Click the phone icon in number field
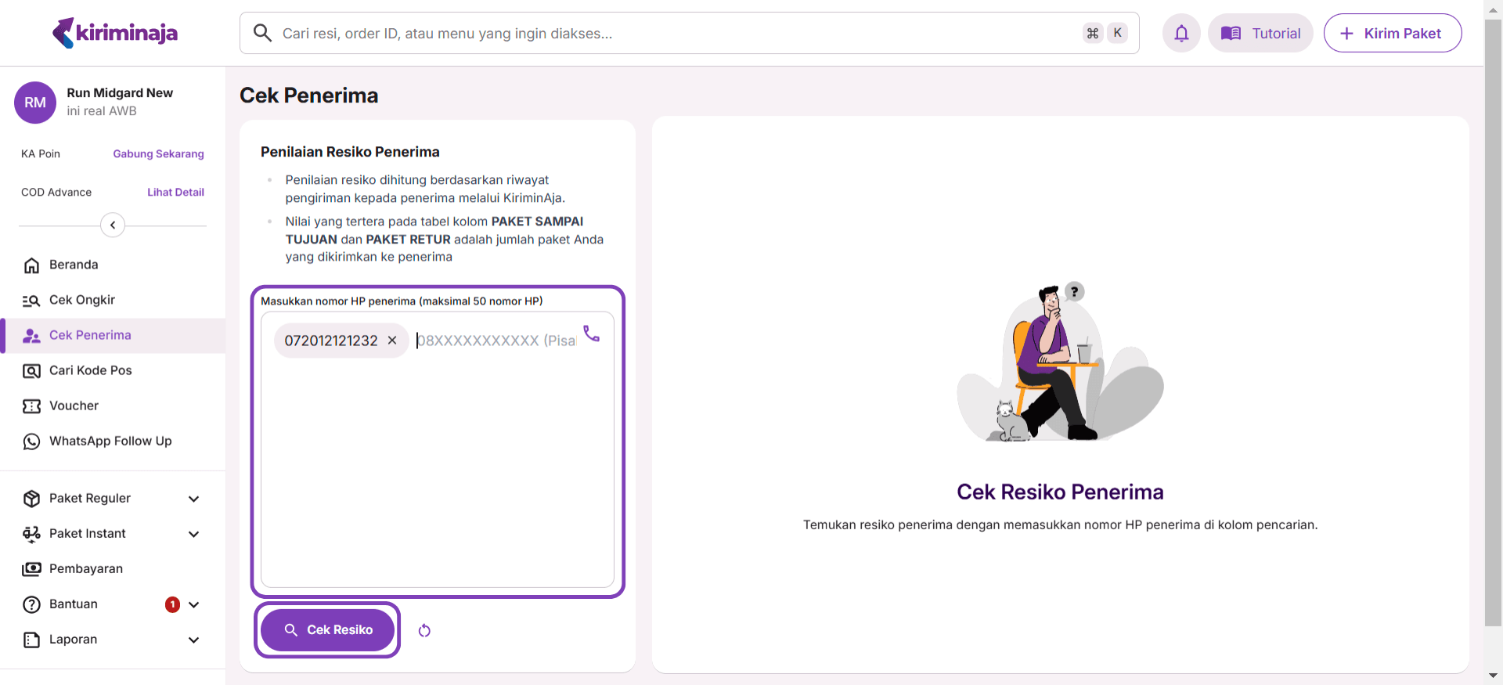Viewport: 1503px width, 685px height. tap(592, 333)
